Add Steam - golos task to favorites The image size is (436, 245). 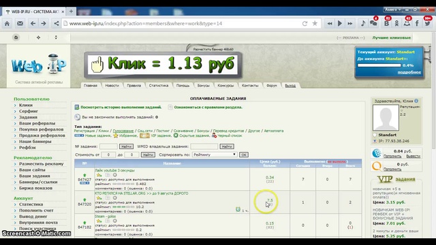pyautogui.click(x=99, y=221)
